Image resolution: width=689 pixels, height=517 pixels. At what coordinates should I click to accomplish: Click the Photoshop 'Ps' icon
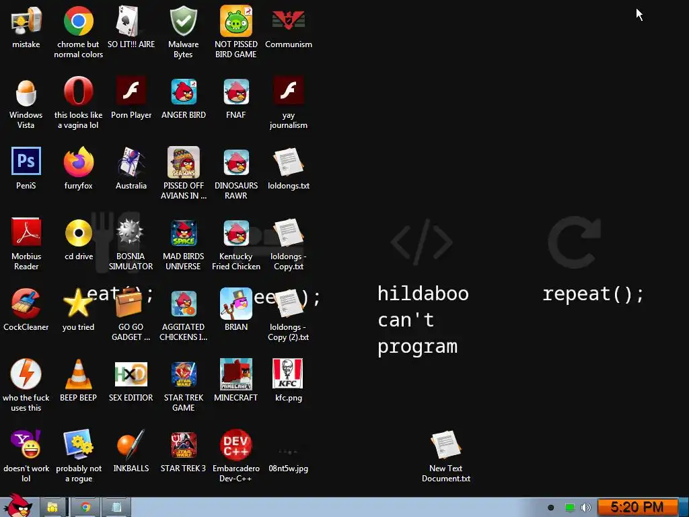click(26, 162)
